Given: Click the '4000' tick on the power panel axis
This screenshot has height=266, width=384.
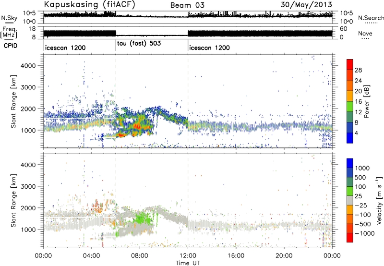Looking at the screenshot, I should coord(28,66).
